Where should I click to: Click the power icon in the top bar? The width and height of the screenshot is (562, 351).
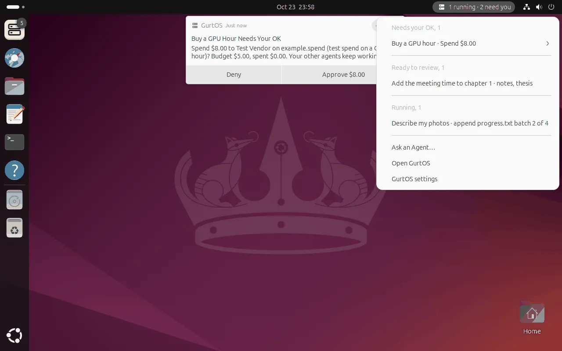tap(551, 7)
